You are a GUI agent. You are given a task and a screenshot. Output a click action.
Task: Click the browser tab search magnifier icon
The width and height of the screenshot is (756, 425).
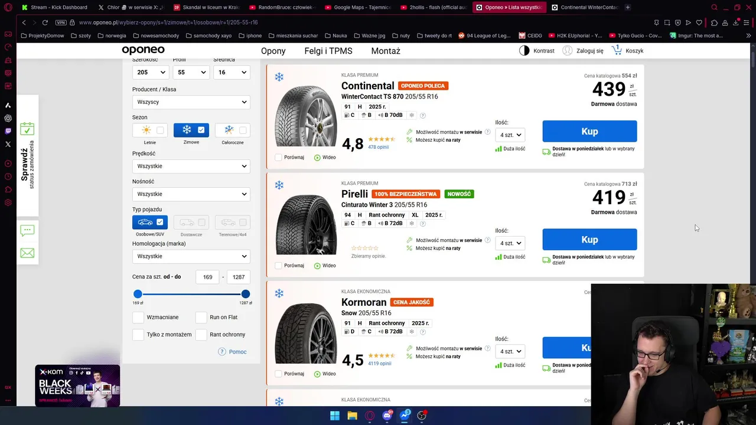(714, 7)
